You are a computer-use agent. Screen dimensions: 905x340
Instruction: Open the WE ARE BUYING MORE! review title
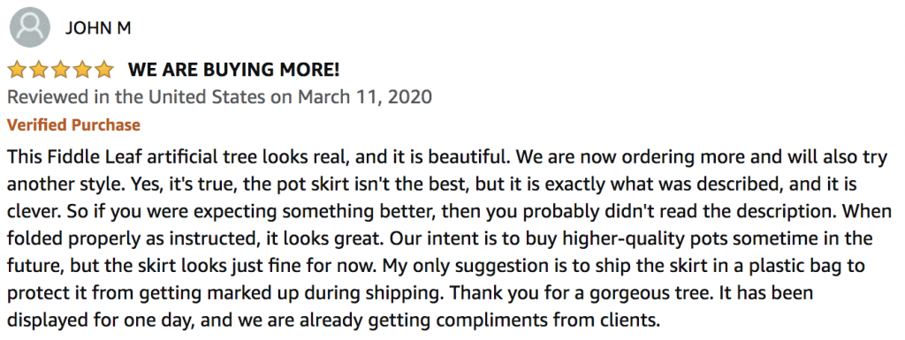(x=233, y=71)
